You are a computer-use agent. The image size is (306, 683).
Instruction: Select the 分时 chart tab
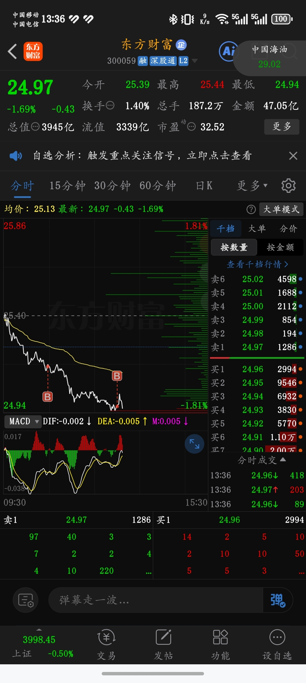click(x=22, y=186)
